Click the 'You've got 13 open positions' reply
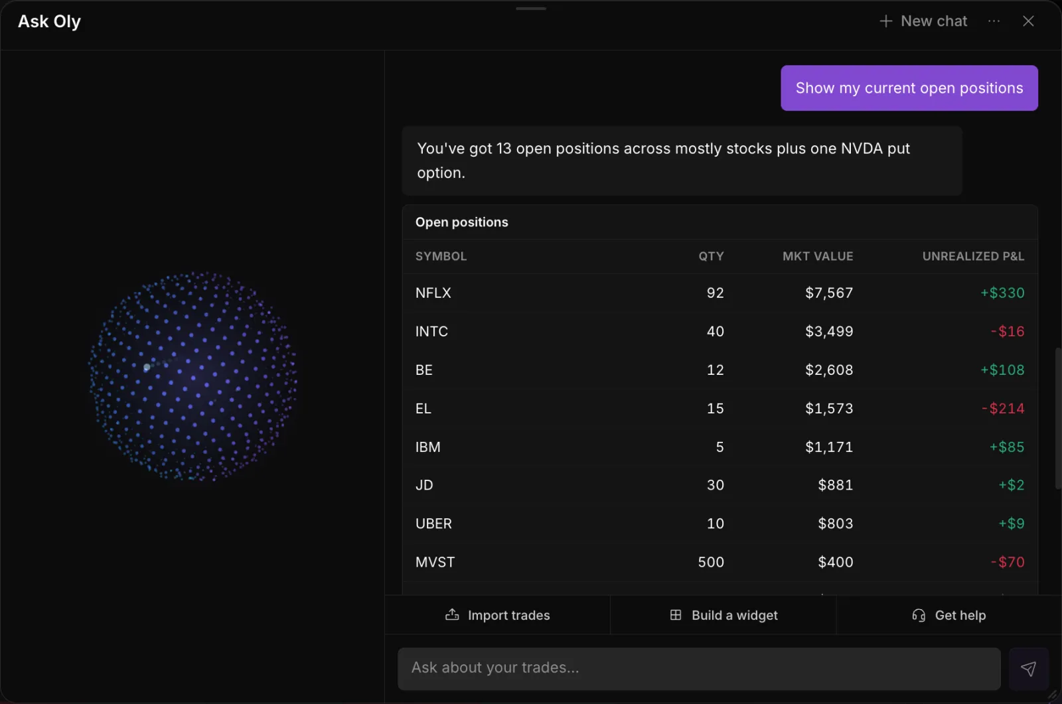Screen dimensions: 1062x704 [682, 161]
